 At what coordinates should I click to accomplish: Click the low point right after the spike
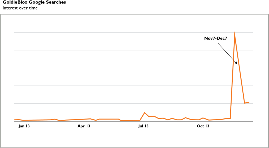(244, 103)
